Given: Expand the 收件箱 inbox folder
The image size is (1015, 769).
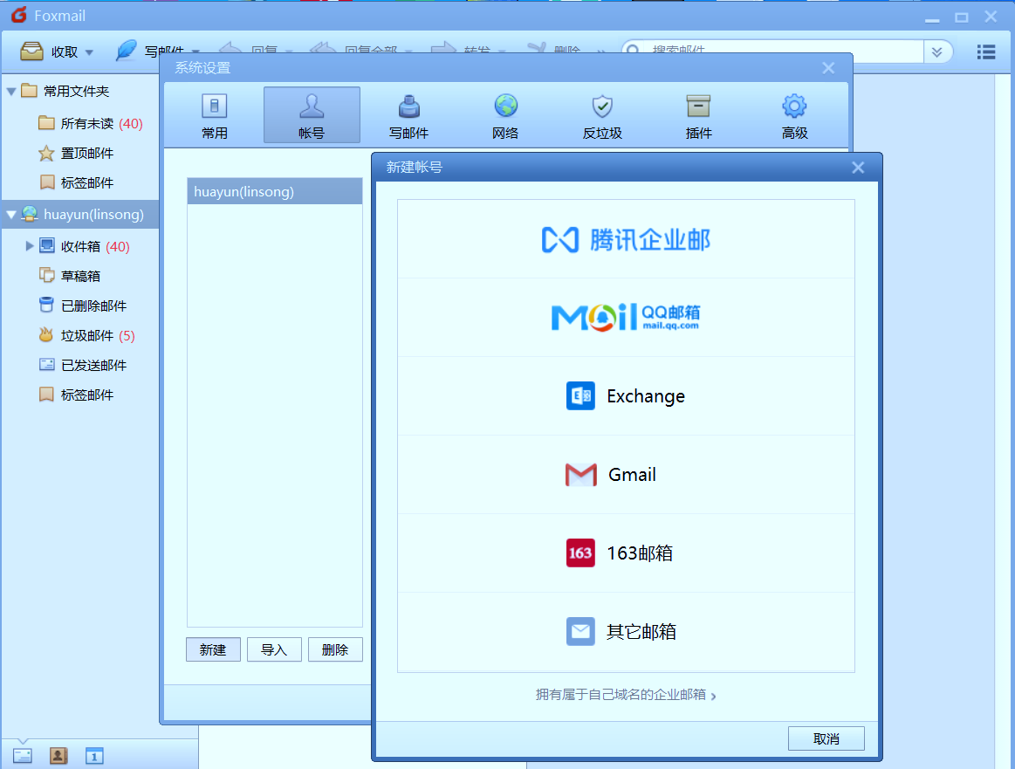Looking at the screenshot, I should 29,245.
